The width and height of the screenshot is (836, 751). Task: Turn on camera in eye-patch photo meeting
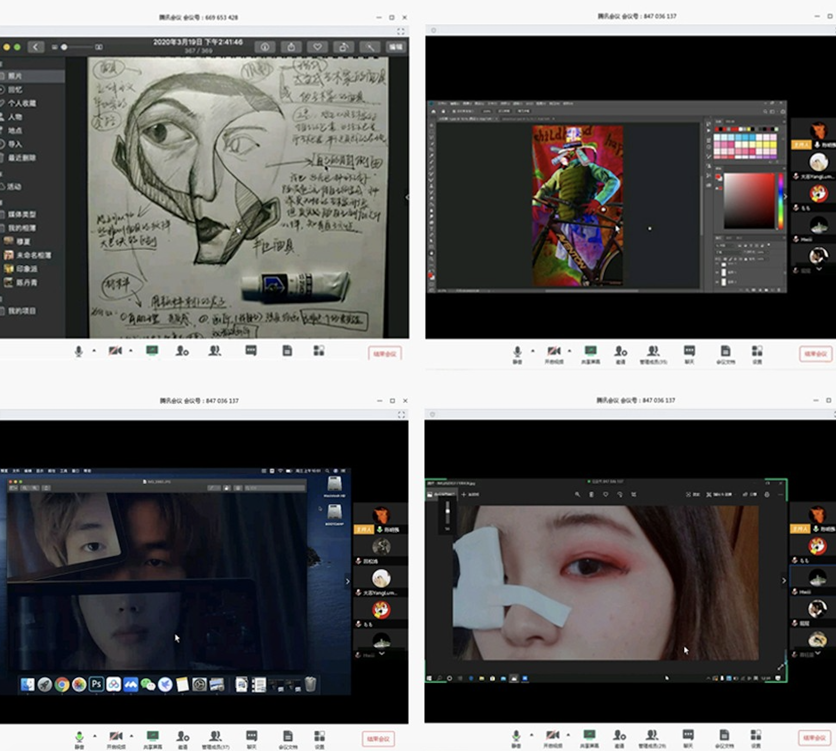(x=553, y=739)
